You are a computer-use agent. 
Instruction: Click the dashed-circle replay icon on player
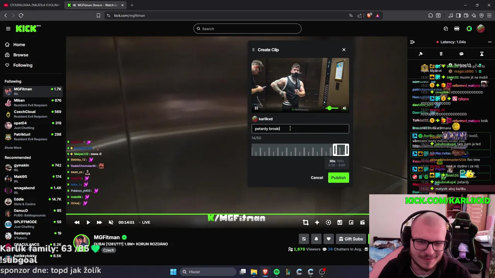[328, 222]
